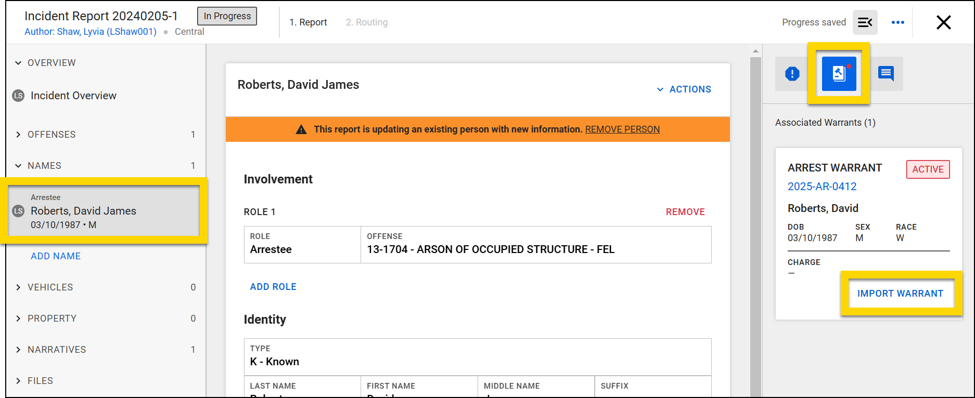Image resolution: width=975 pixels, height=398 pixels.
Task: Open Incident Overview in sidebar
Action: point(73,96)
